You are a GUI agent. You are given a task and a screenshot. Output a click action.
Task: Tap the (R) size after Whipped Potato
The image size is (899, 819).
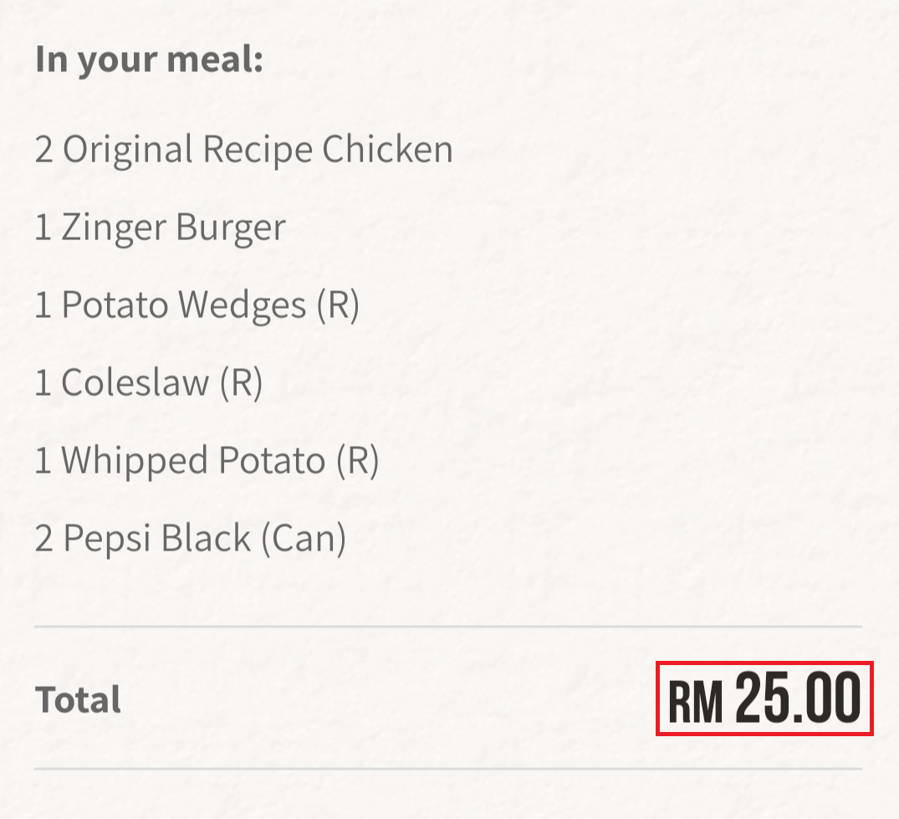point(357,460)
